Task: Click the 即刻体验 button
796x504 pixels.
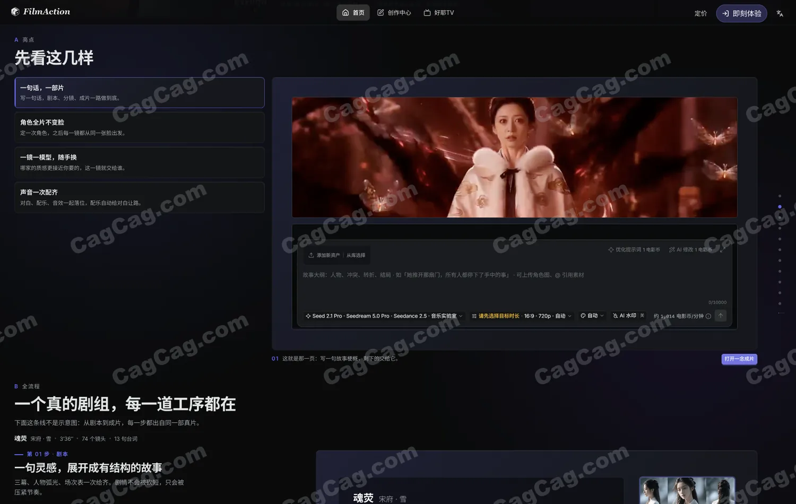Action: click(x=741, y=13)
